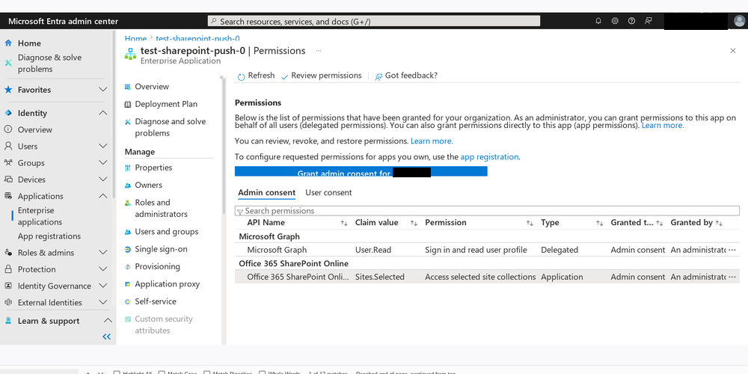Open ellipsis menu for Sites.Selected row
This screenshot has width=748, height=374.
732,277
